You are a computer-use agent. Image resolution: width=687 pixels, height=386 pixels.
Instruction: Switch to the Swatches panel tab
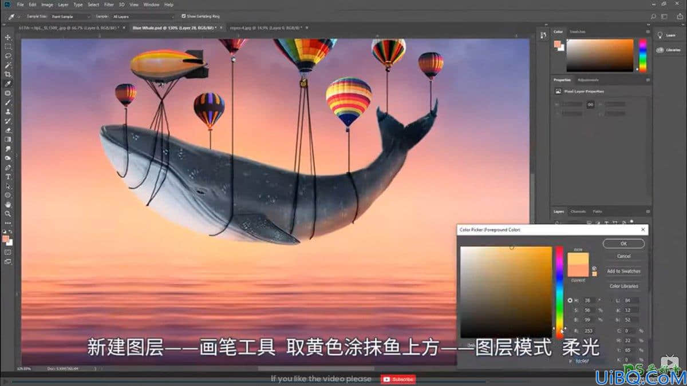click(x=577, y=32)
